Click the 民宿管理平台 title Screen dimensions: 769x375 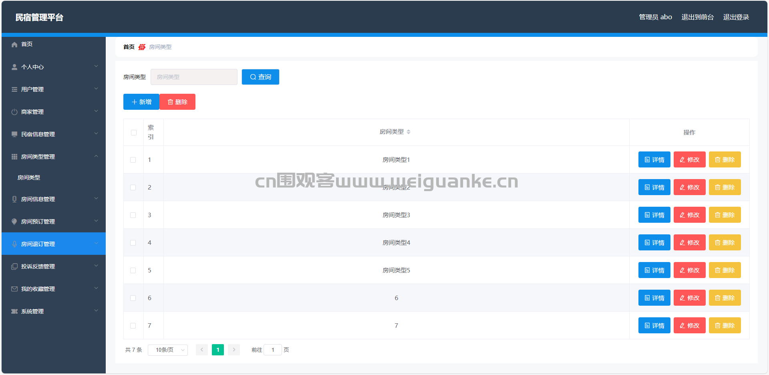[x=39, y=17]
